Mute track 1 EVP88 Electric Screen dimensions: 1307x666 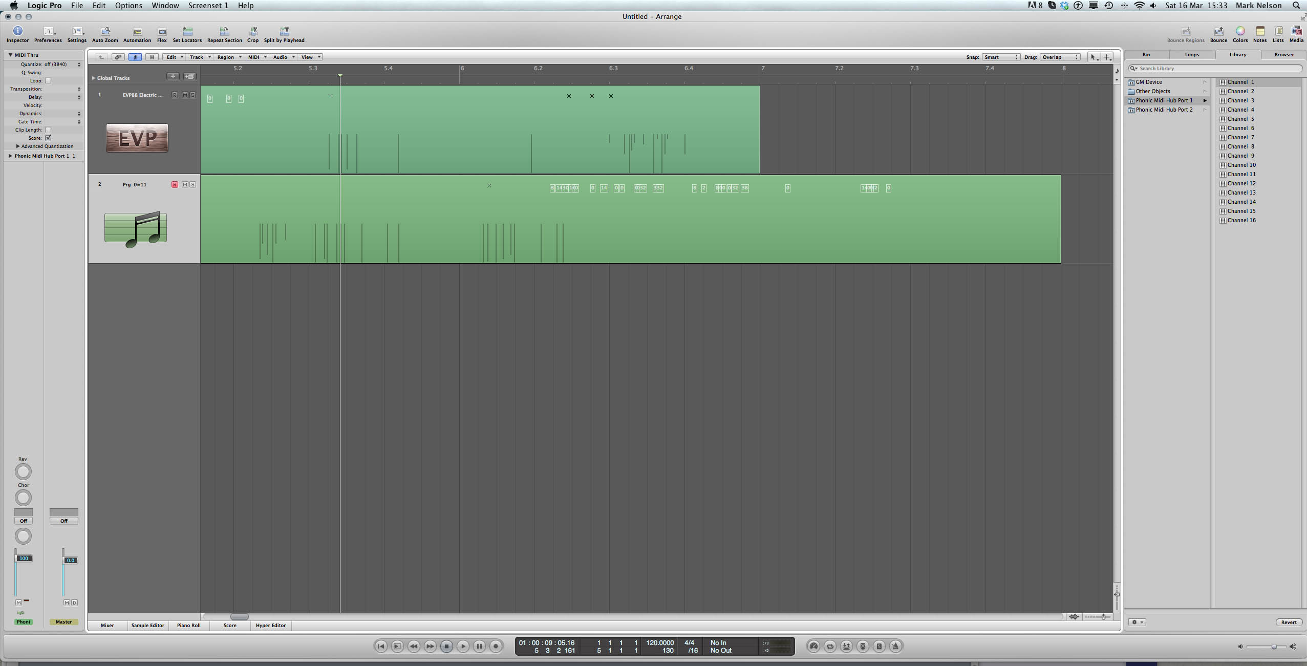click(x=185, y=95)
